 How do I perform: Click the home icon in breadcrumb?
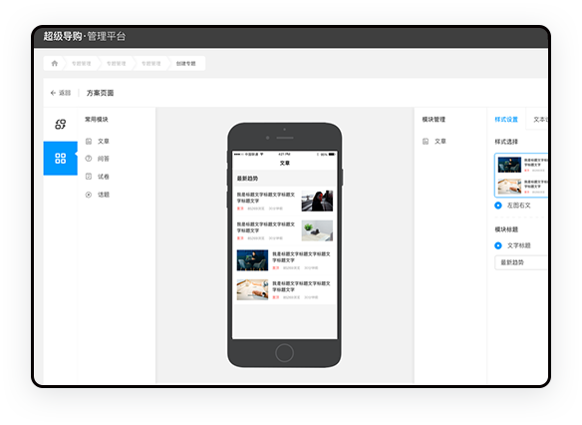click(55, 63)
